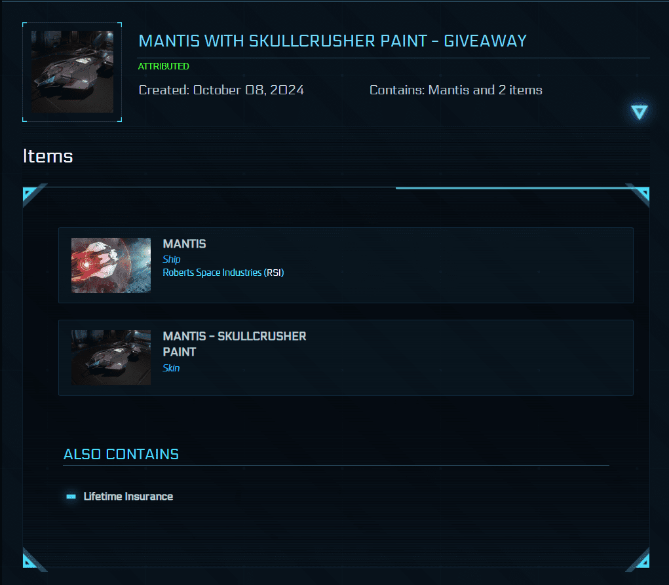The height and width of the screenshot is (585, 669).
Task: Click the Created October 08, 2024 date text
Action: (x=221, y=90)
